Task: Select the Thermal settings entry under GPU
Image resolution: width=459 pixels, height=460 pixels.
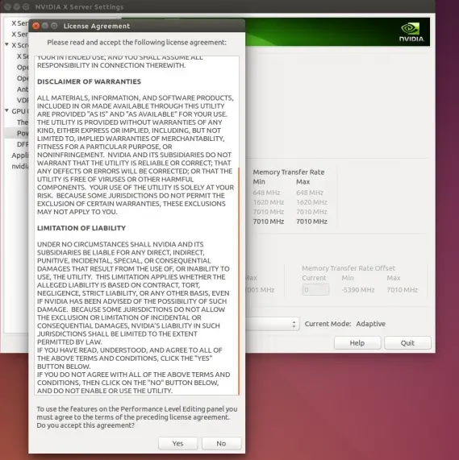Action: (x=23, y=122)
